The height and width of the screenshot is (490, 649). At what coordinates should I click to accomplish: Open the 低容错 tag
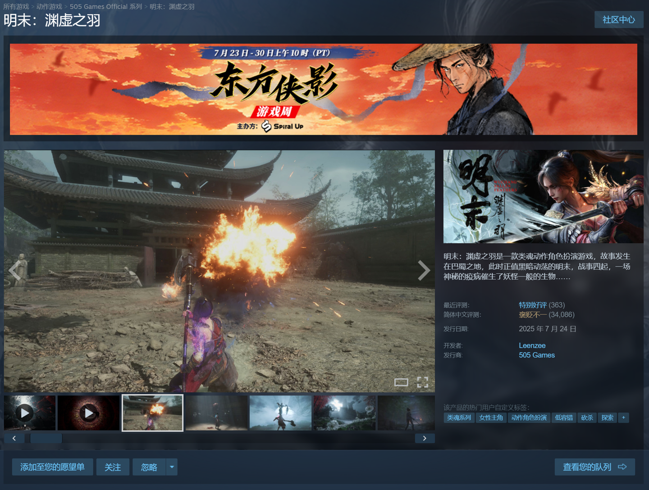tap(564, 417)
